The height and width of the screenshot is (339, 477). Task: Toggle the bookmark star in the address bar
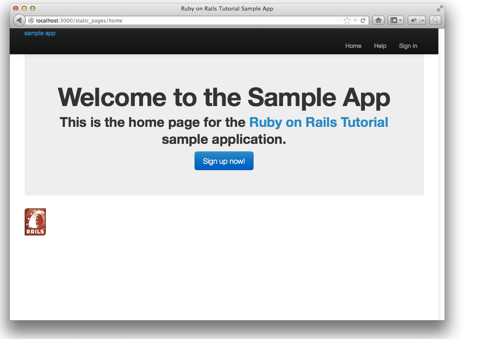(347, 20)
